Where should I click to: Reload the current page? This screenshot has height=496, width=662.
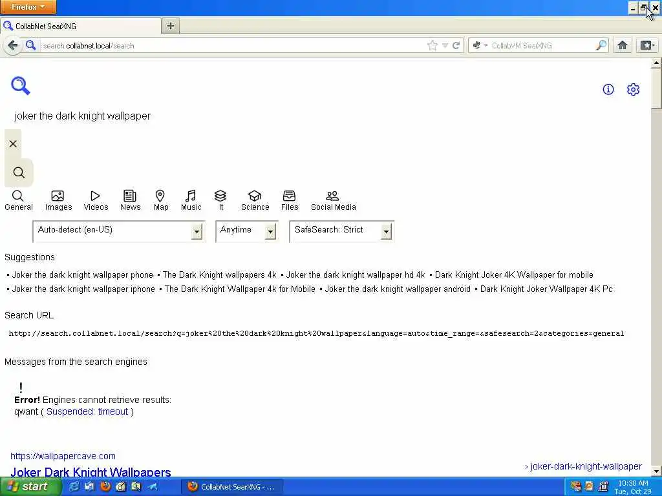point(456,46)
